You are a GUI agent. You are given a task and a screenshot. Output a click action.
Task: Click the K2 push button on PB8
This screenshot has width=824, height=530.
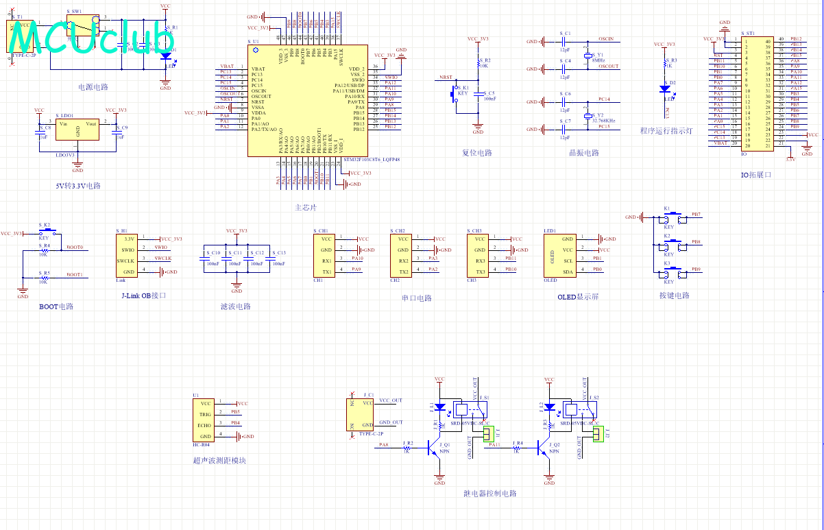click(x=672, y=245)
